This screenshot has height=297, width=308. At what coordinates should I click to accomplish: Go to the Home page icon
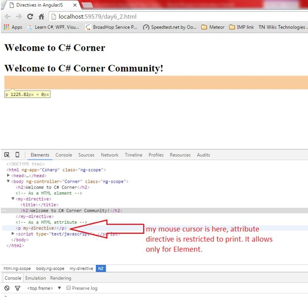tap(41, 16)
